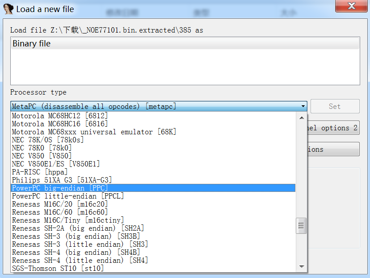
Task: Select Renesas M16C/Tiny [m16ctiny] processor
Action: pos(67,220)
